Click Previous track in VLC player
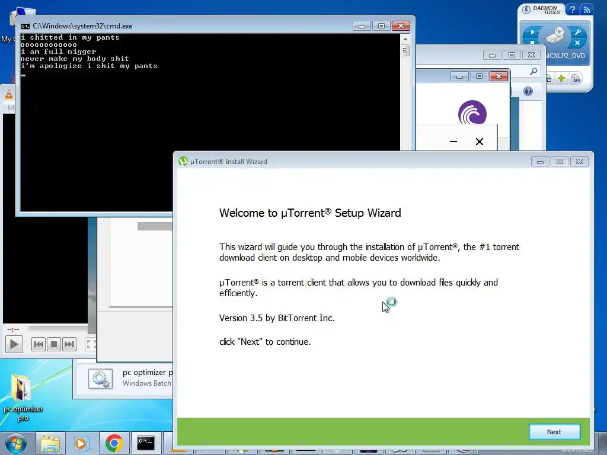Screen dimensions: 607x455 coord(39,344)
